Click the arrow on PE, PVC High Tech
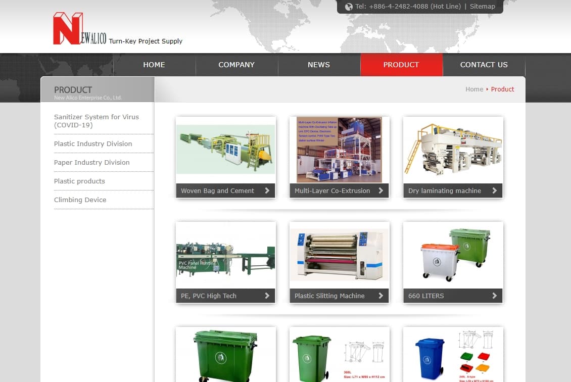The image size is (571, 382). pyautogui.click(x=267, y=296)
